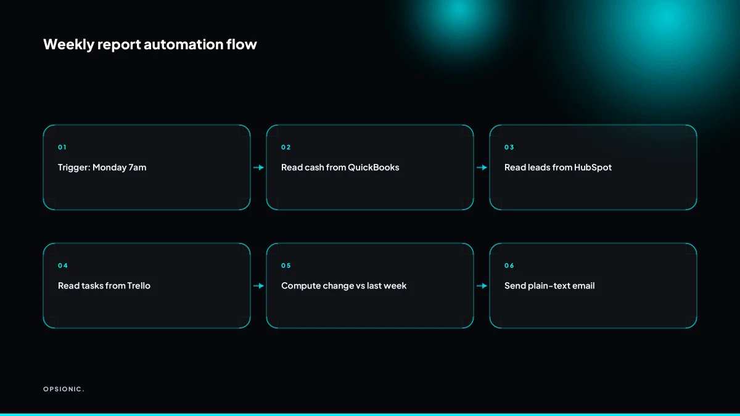Click arrow between Trigger and QuickBooks cards

258,168
